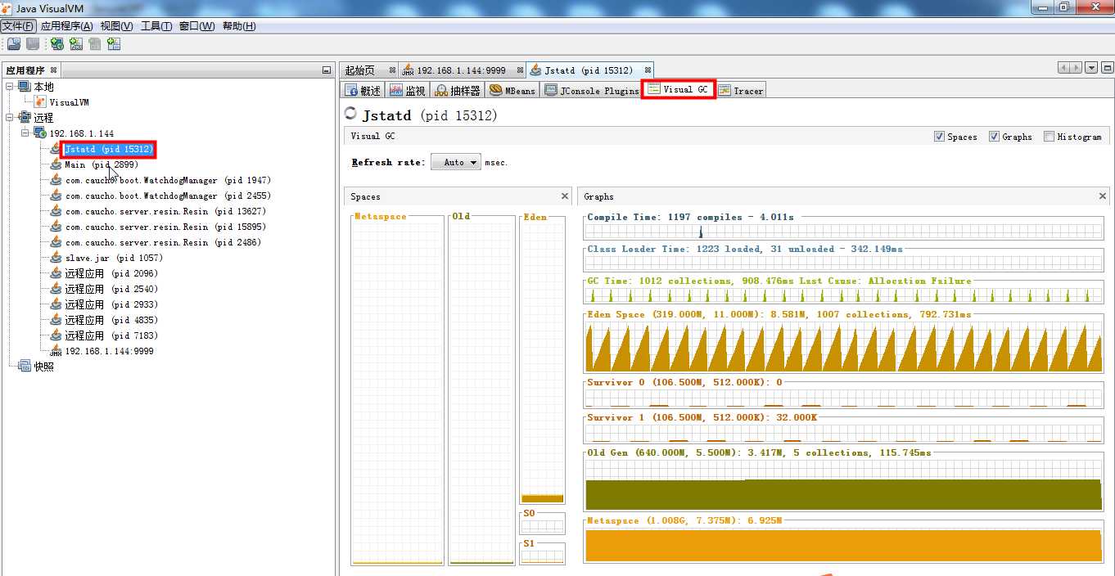Click the VisualVM application icon in the tree

[x=40, y=102]
